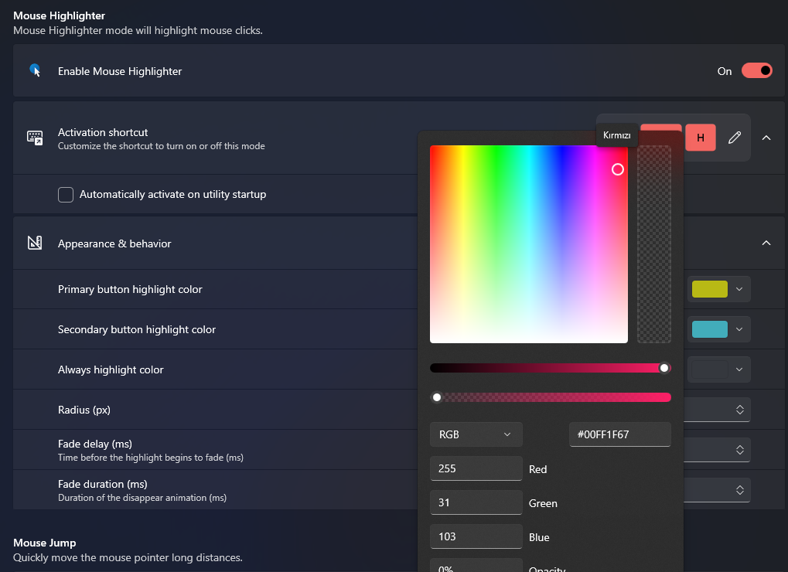Collapse the Activation shortcut section
Screen dimensions: 788x572
(766, 138)
